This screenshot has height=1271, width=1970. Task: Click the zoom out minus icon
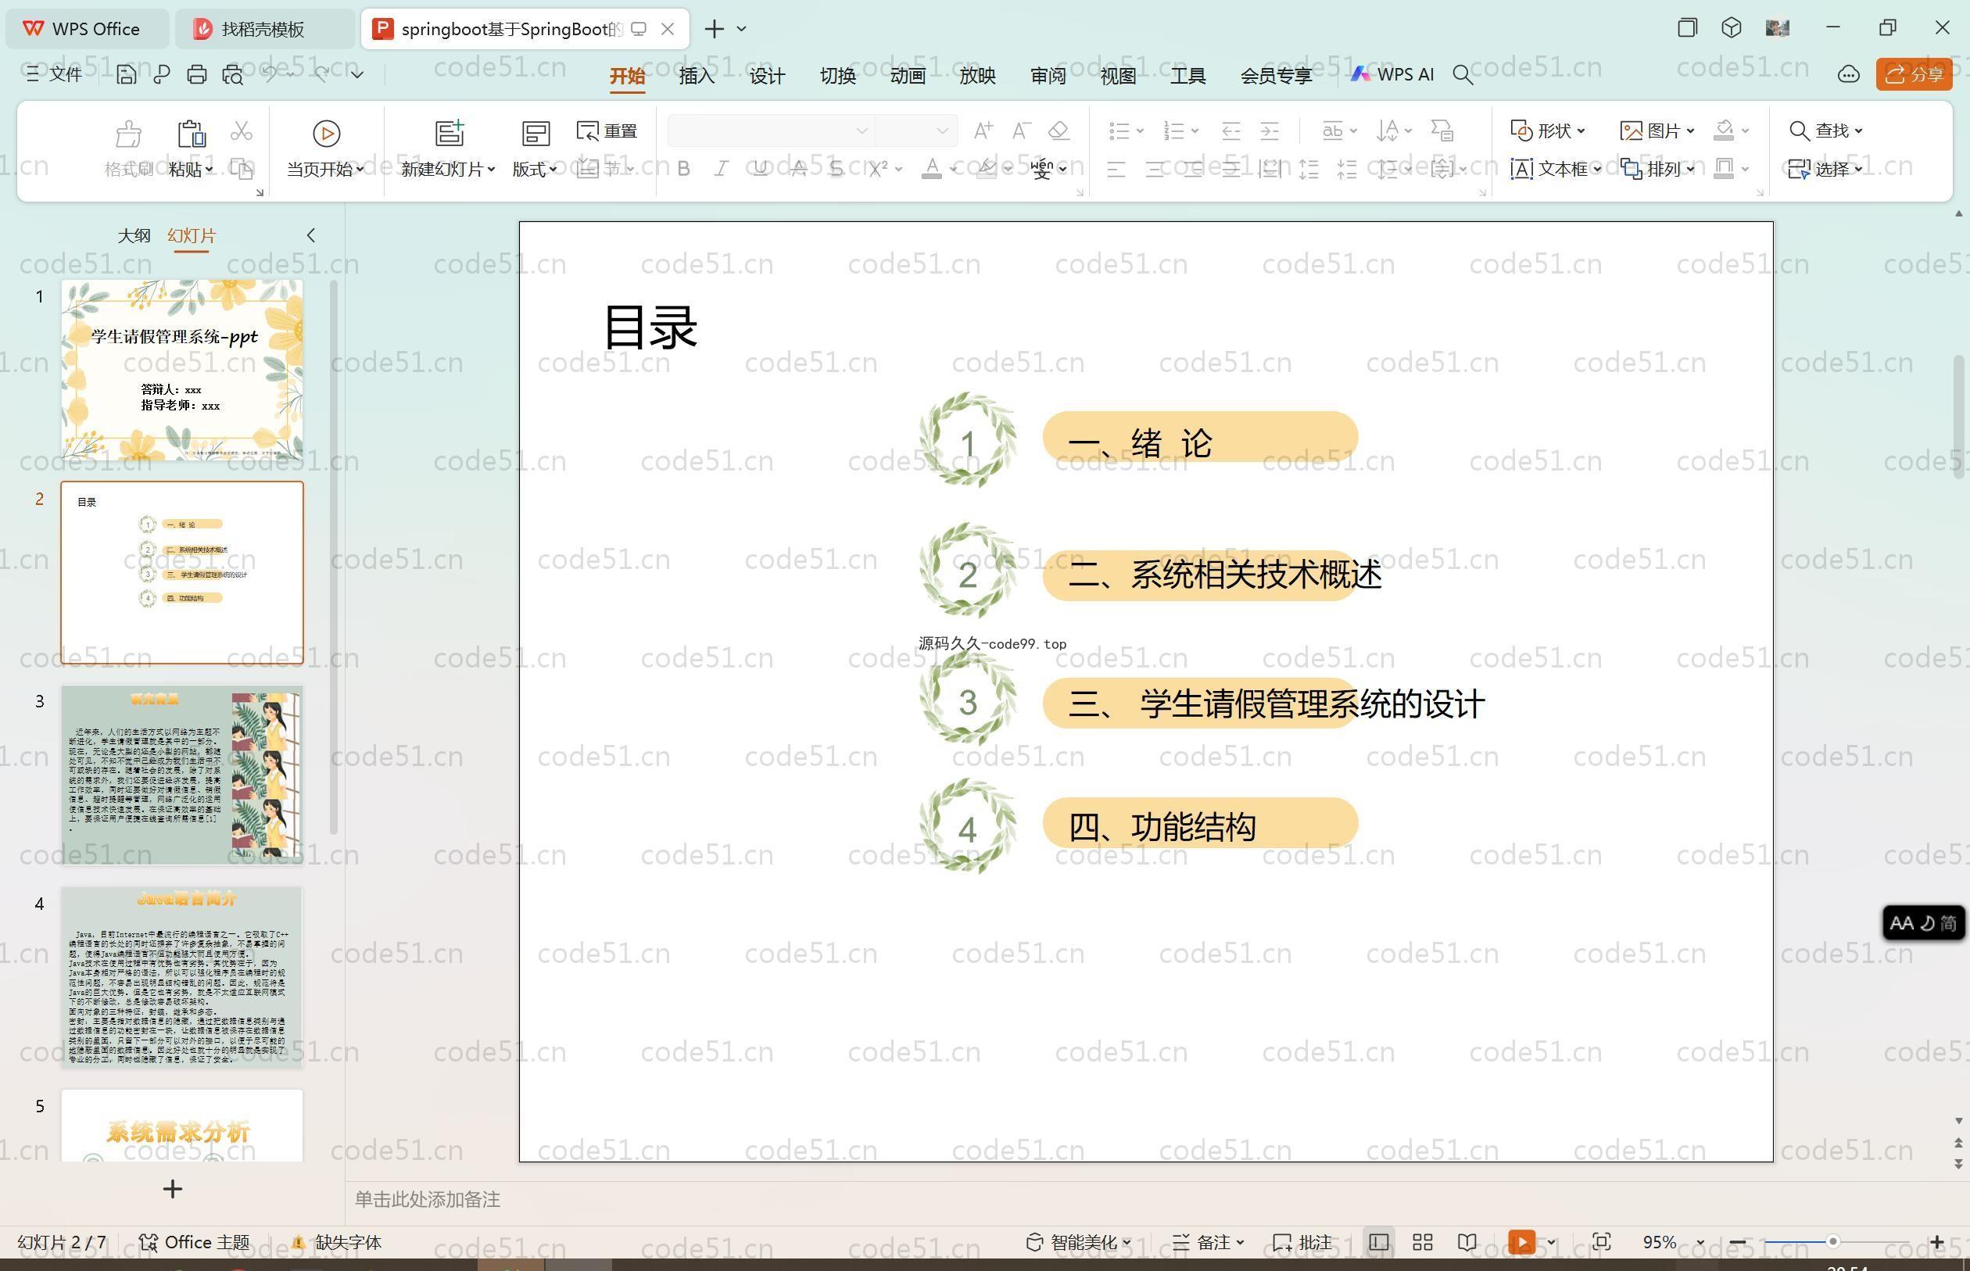click(1737, 1242)
